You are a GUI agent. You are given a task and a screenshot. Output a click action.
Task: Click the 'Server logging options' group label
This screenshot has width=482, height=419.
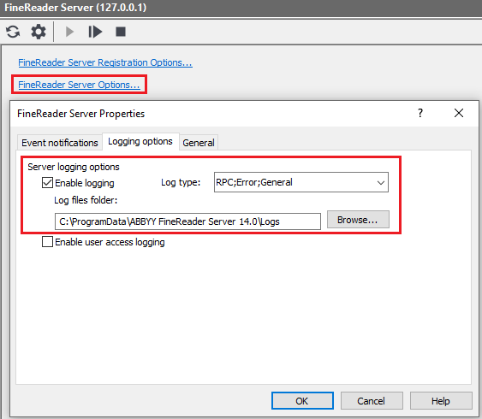point(74,167)
